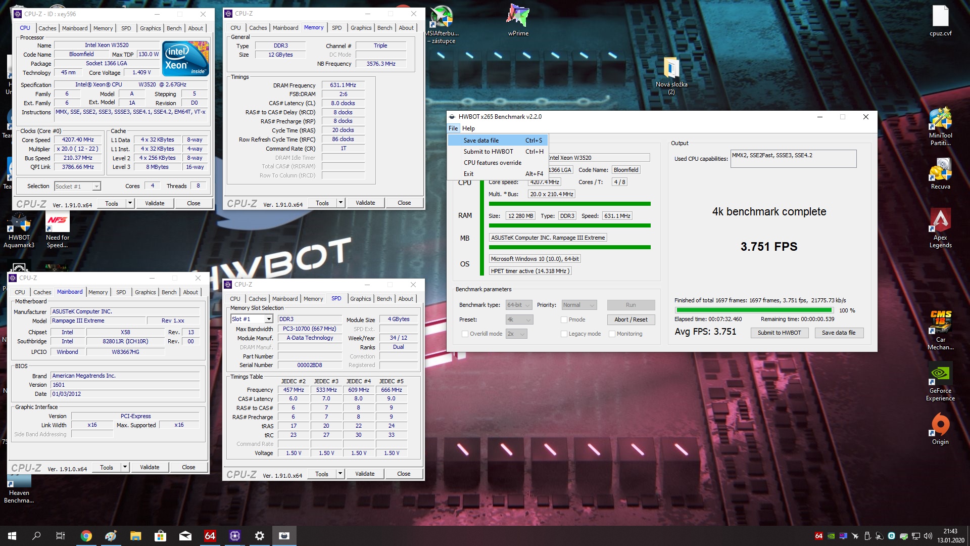Open Microsoft Store from taskbar
The image size is (970, 546).
pyautogui.click(x=160, y=536)
